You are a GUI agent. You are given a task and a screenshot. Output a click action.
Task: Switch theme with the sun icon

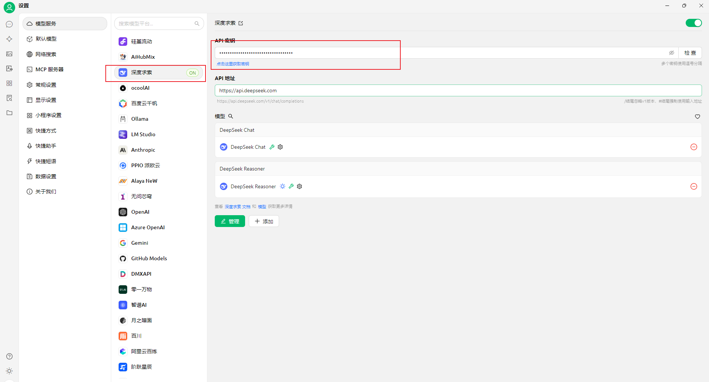[9, 371]
